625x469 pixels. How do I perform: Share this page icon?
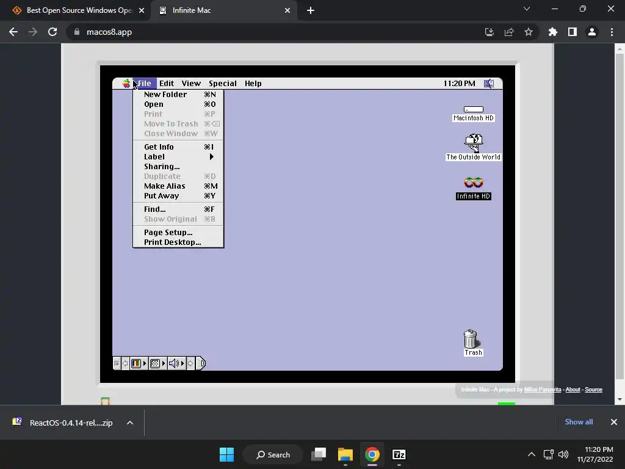pos(509,32)
